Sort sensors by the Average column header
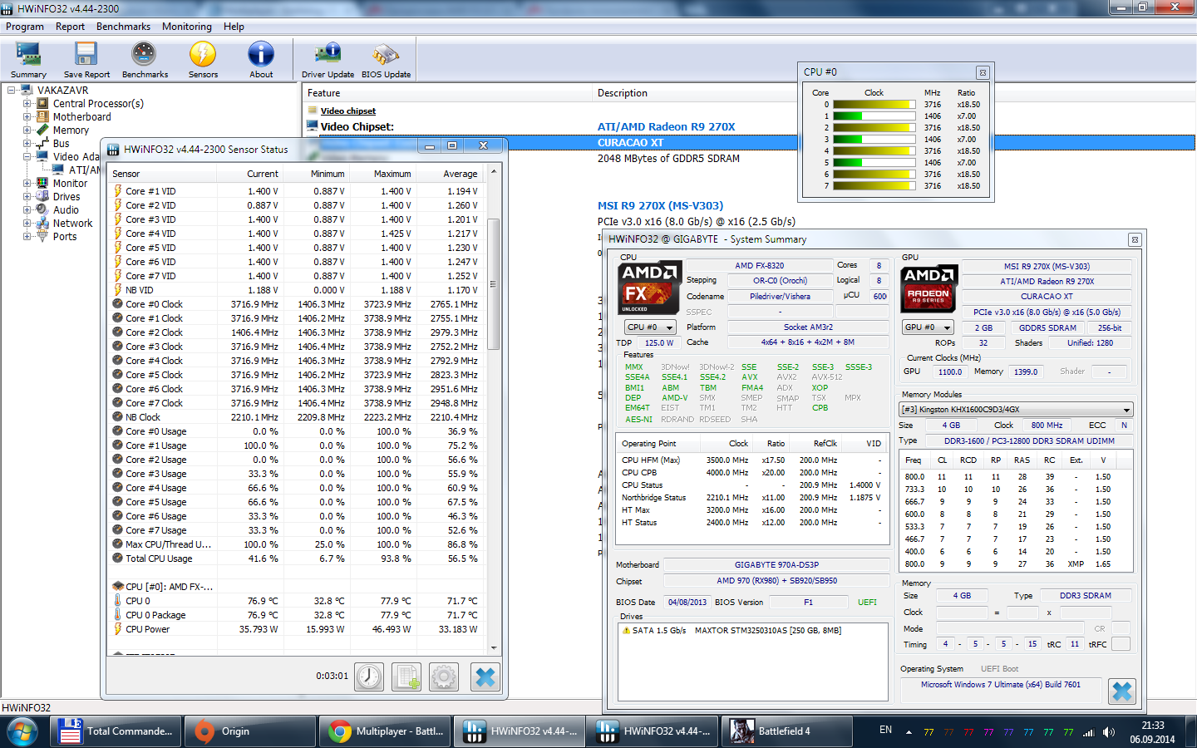The height and width of the screenshot is (748, 1197). click(449, 174)
